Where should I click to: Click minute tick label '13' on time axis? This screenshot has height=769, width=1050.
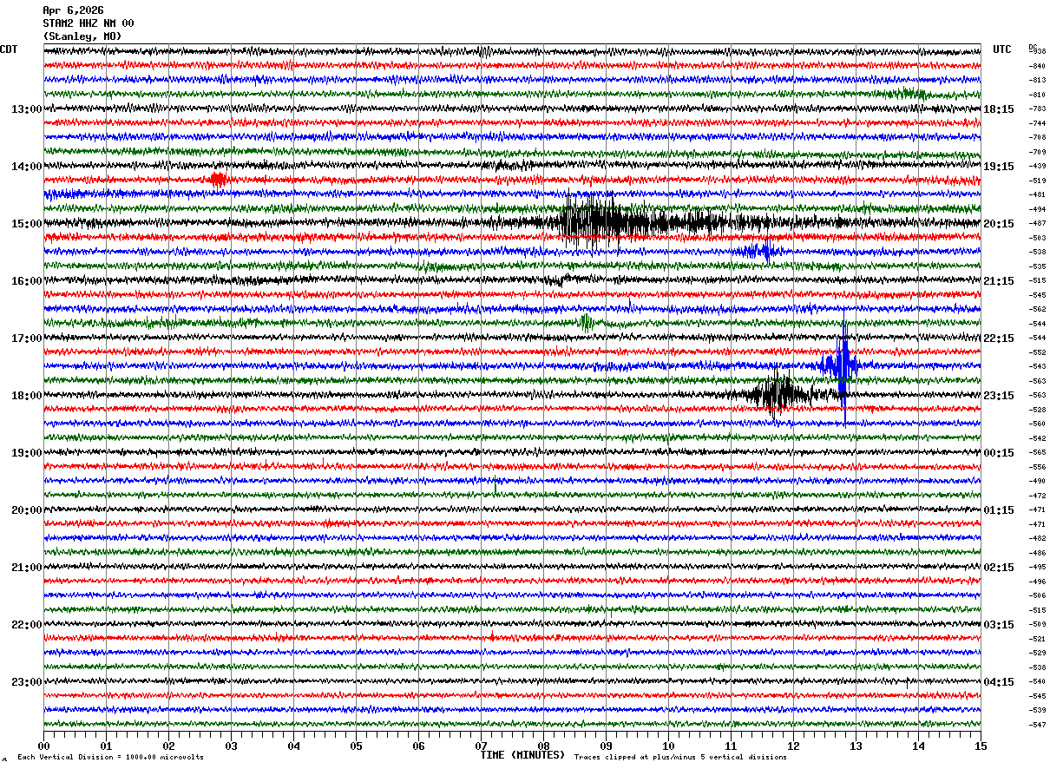856,746
